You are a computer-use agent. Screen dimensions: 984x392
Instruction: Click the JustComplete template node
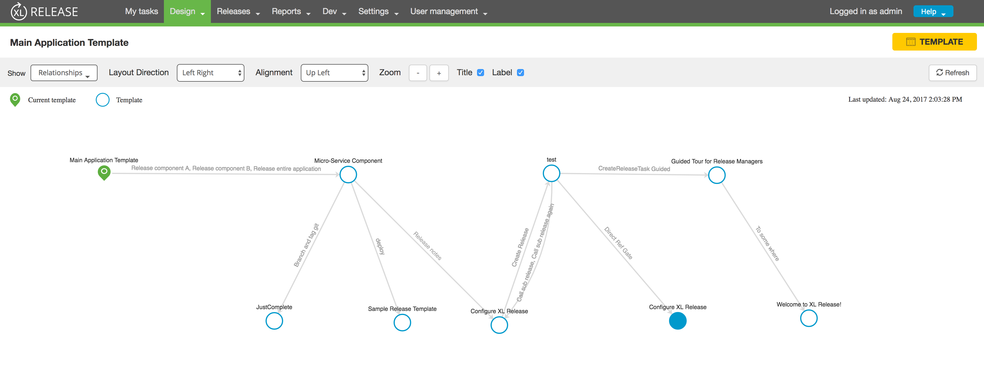[x=274, y=321]
